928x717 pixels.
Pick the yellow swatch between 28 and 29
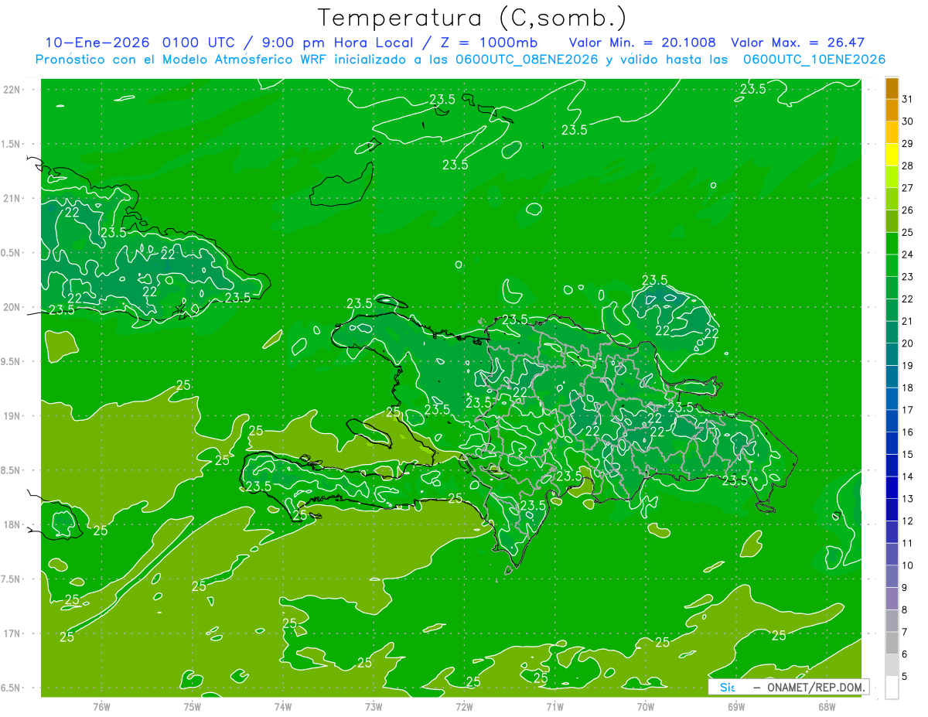pos(892,155)
